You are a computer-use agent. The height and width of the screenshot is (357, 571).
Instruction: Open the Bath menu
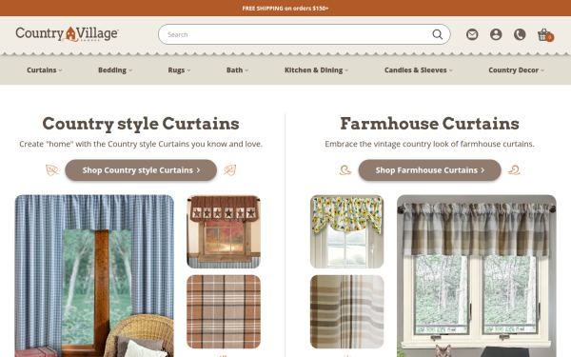click(237, 69)
